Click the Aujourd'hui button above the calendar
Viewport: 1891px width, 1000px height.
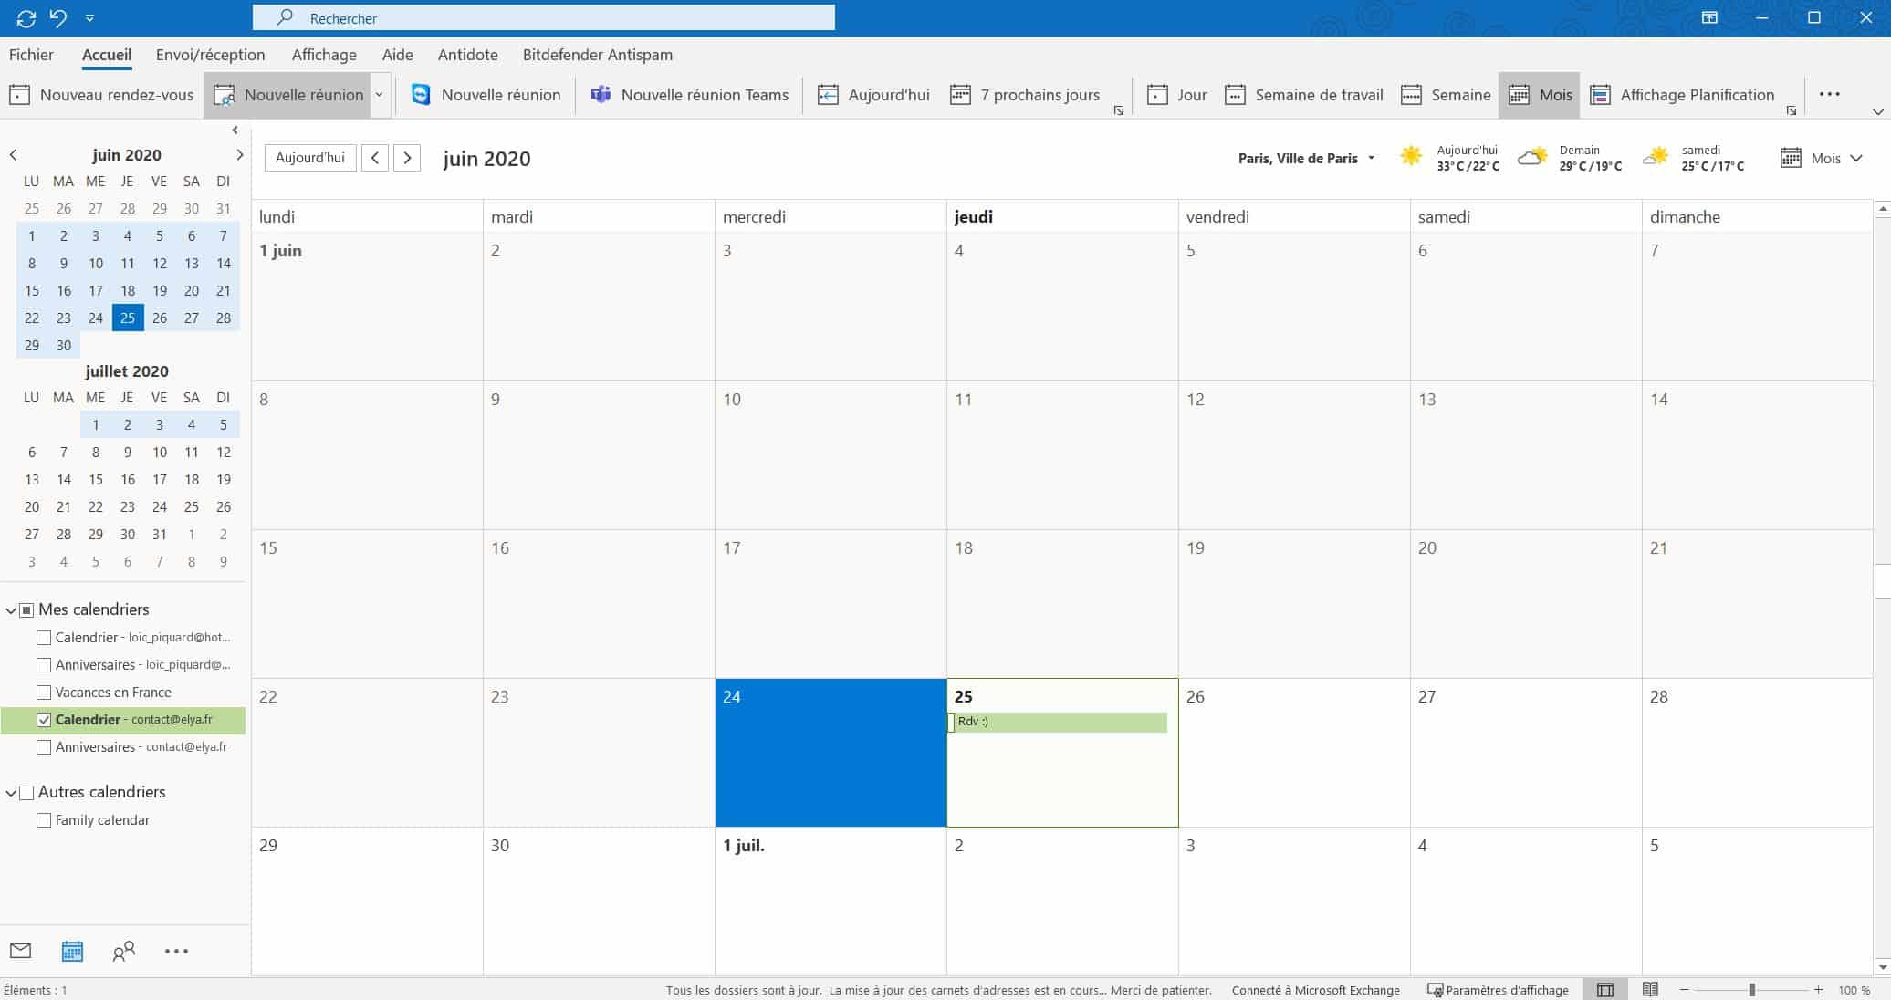click(x=310, y=158)
